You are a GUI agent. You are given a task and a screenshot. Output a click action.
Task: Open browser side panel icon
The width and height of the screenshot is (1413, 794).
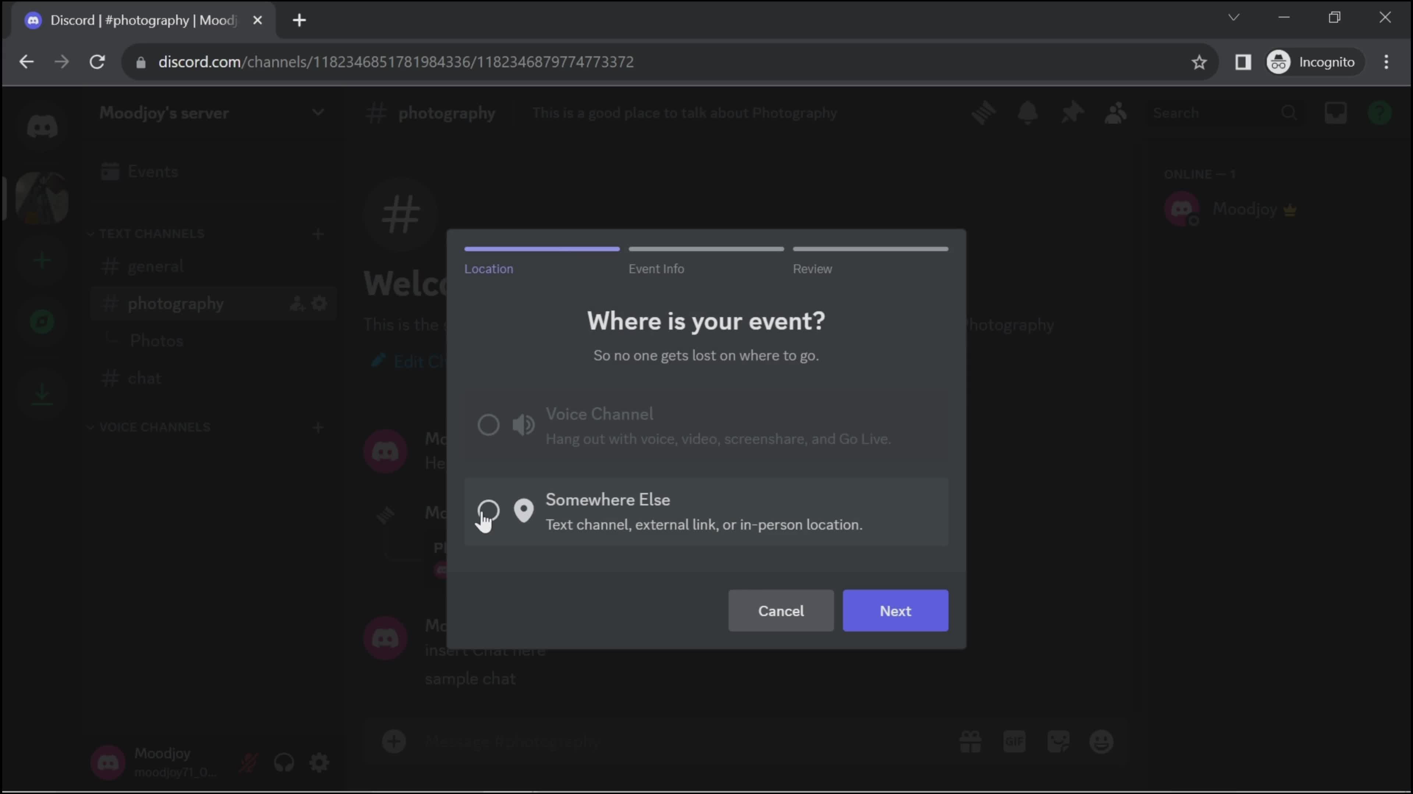pos(1243,62)
